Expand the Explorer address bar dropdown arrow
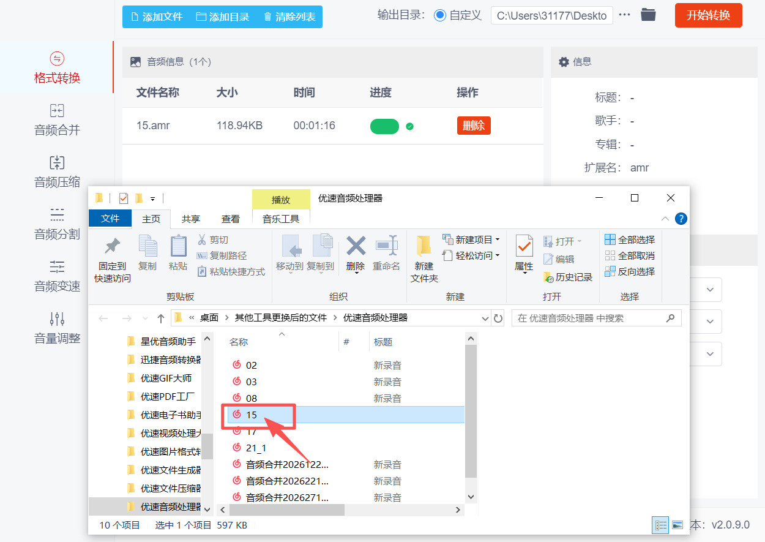The image size is (765, 542). (485, 318)
